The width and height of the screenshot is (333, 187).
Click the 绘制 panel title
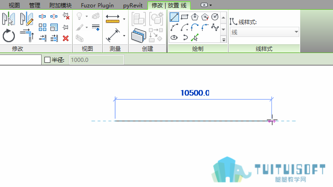198,49
